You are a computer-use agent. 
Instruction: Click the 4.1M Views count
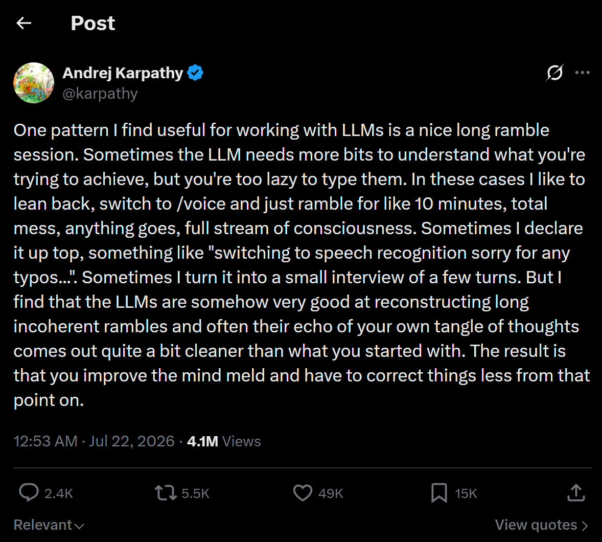pyautogui.click(x=224, y=441)
